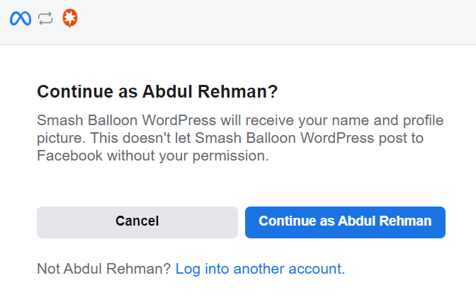
Task: Click the word 'Continue' in the heading
Action: coord(71,91)
